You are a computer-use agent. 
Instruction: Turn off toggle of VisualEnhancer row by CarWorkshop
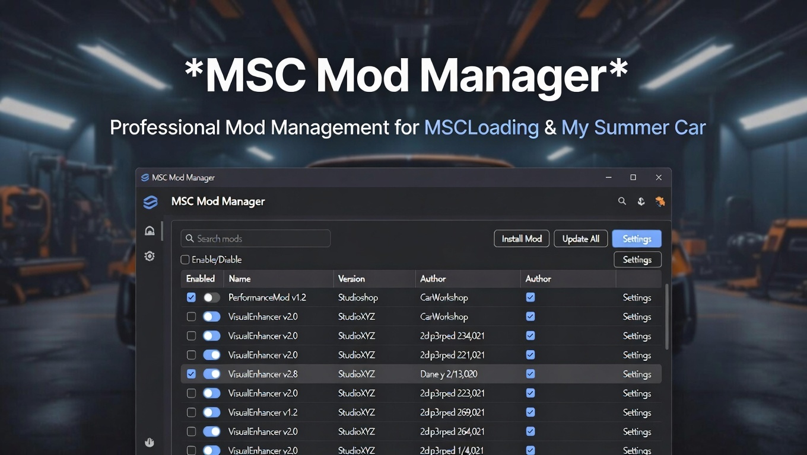211,317
